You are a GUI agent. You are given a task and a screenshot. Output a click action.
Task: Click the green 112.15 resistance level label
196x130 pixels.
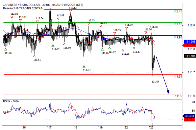(178, 11)
